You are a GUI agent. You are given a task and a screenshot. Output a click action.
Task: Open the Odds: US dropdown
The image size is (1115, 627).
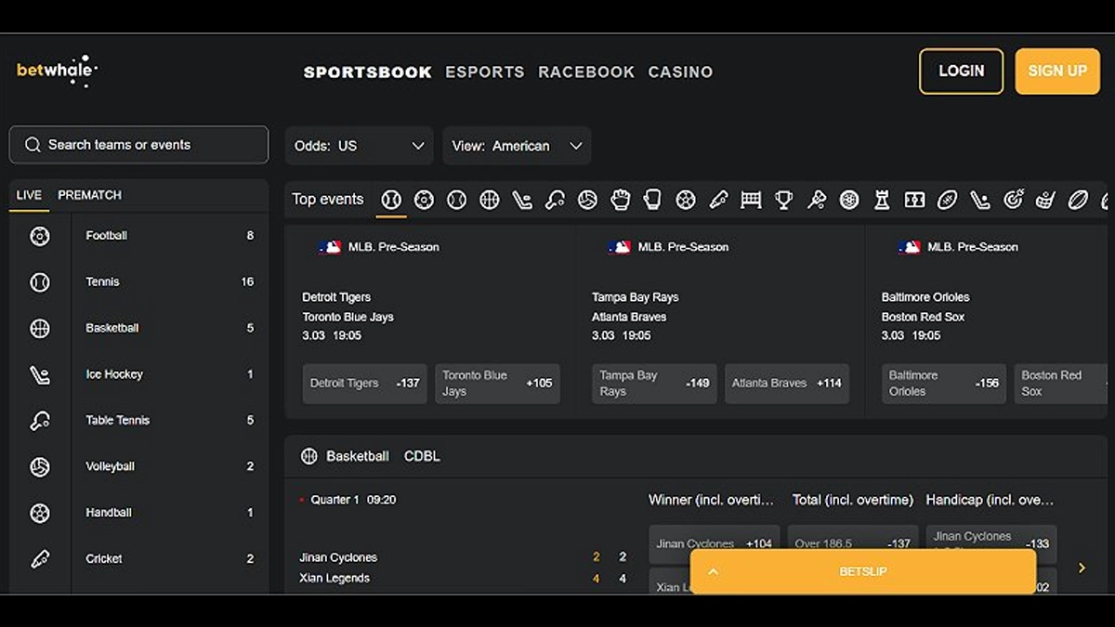point(359,146)
